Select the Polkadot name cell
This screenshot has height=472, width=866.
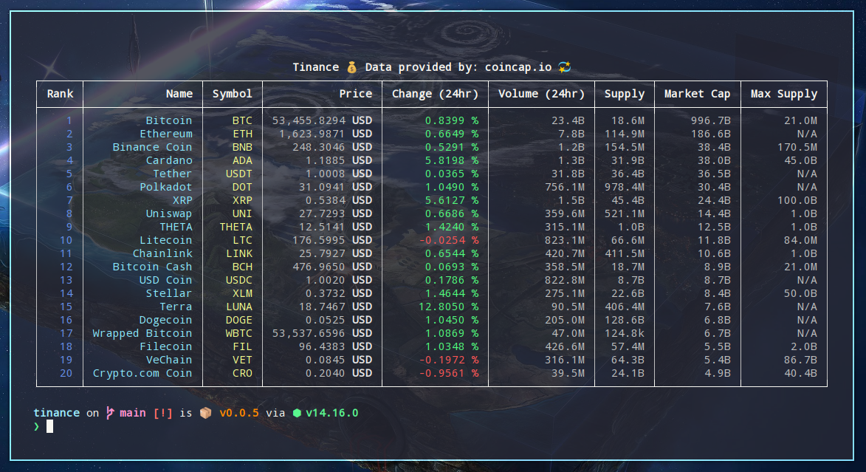coord(166,187)
